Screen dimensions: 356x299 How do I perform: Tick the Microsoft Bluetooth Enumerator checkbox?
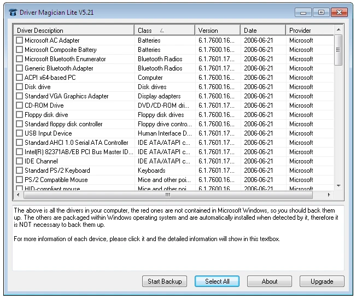coord(20,59)
